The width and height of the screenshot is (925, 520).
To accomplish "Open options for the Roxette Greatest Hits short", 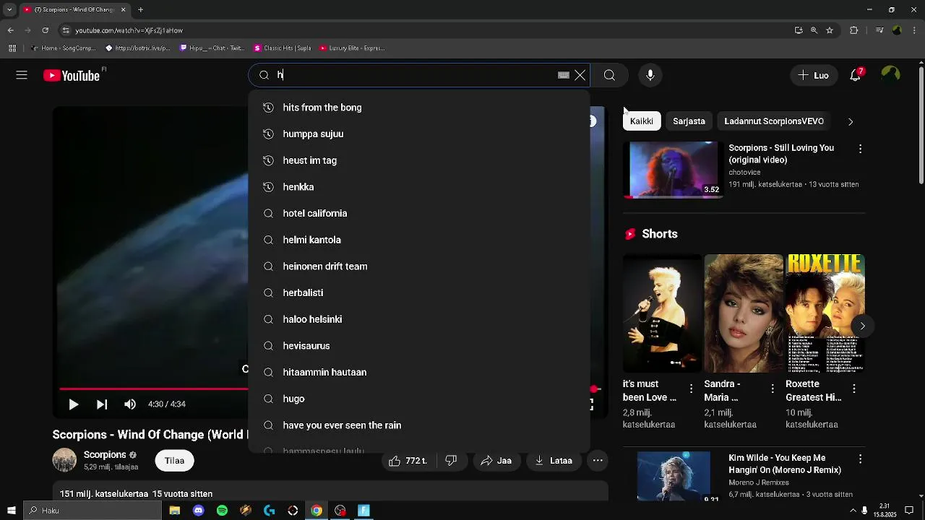I will click(x=854, y=389).
